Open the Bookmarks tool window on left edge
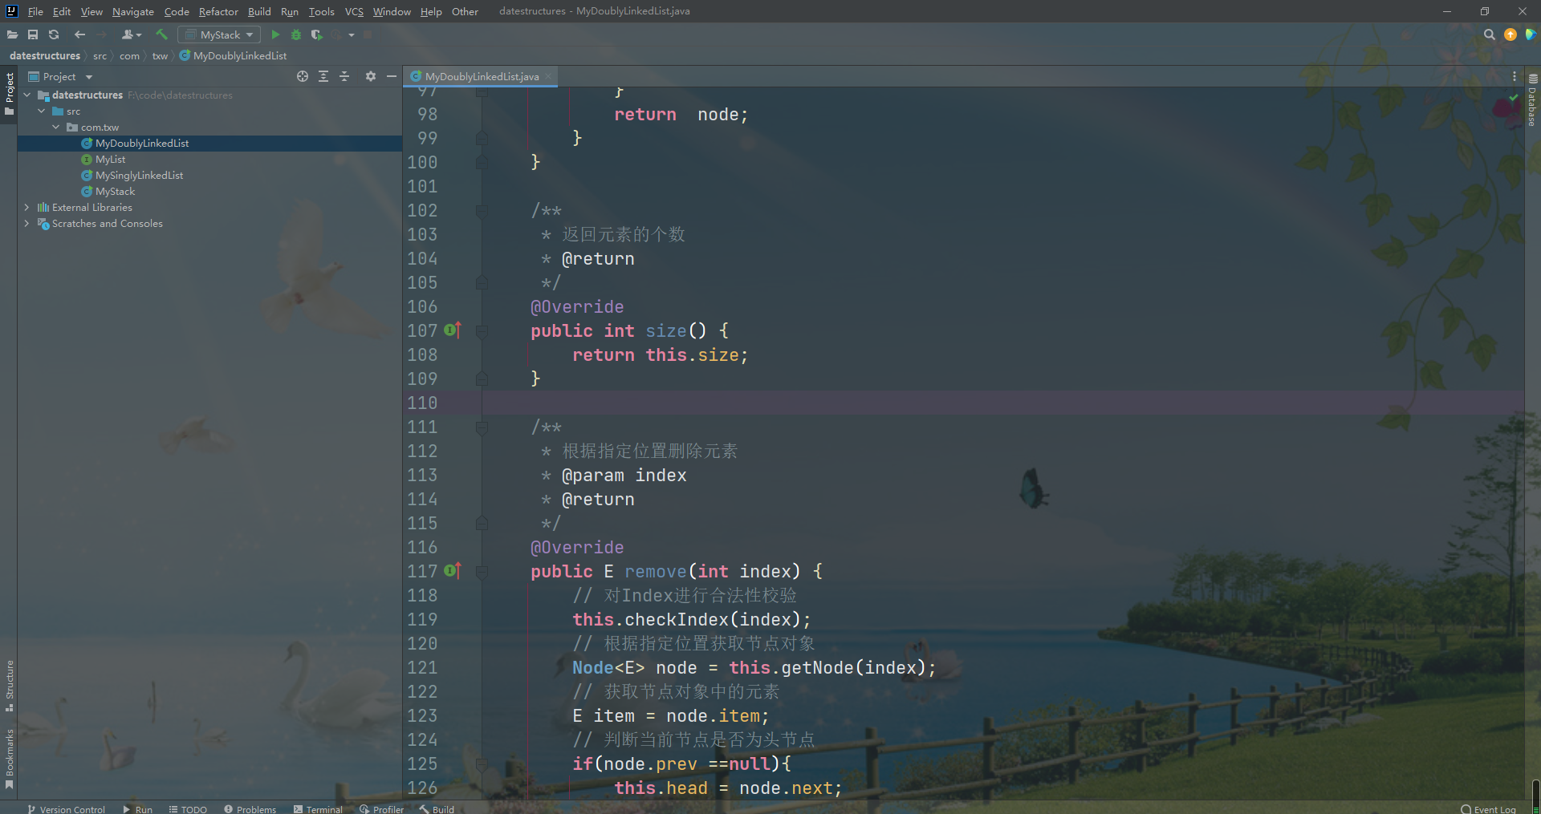The width and height of the screenshot is (1541, 814). [x=10, y=758]
